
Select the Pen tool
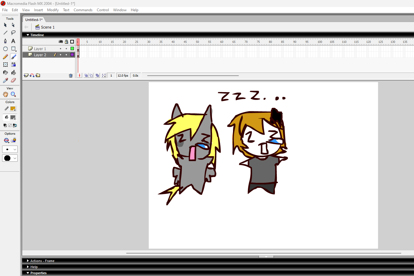coord(5,41)
